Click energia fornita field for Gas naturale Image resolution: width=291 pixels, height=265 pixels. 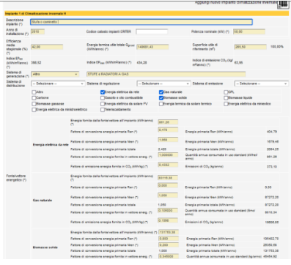168,178
